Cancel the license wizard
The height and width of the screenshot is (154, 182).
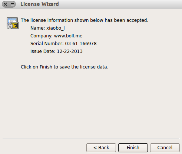[165, 148]
